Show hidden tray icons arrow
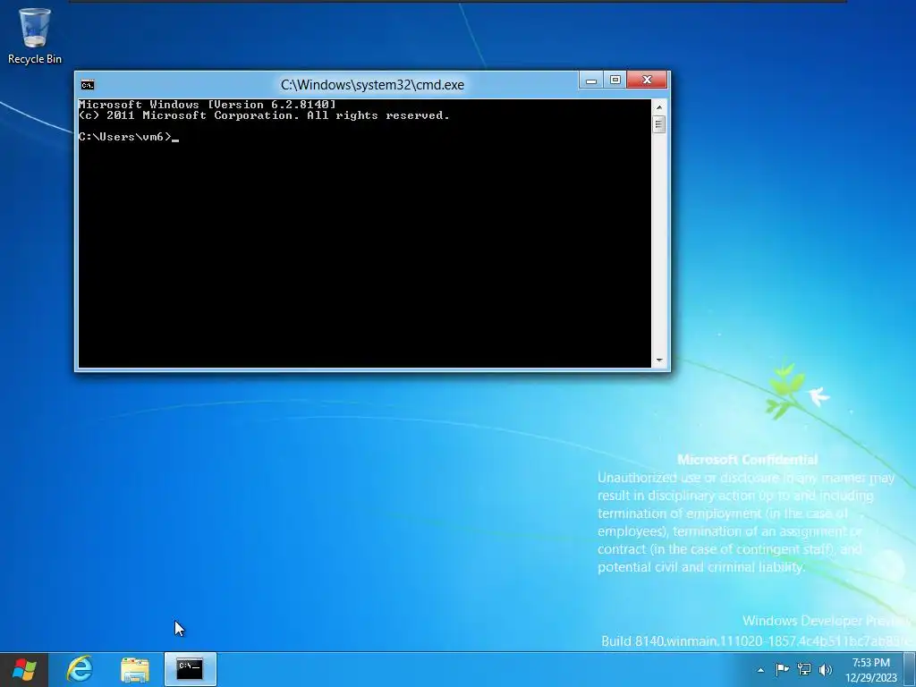 (760, 670)
